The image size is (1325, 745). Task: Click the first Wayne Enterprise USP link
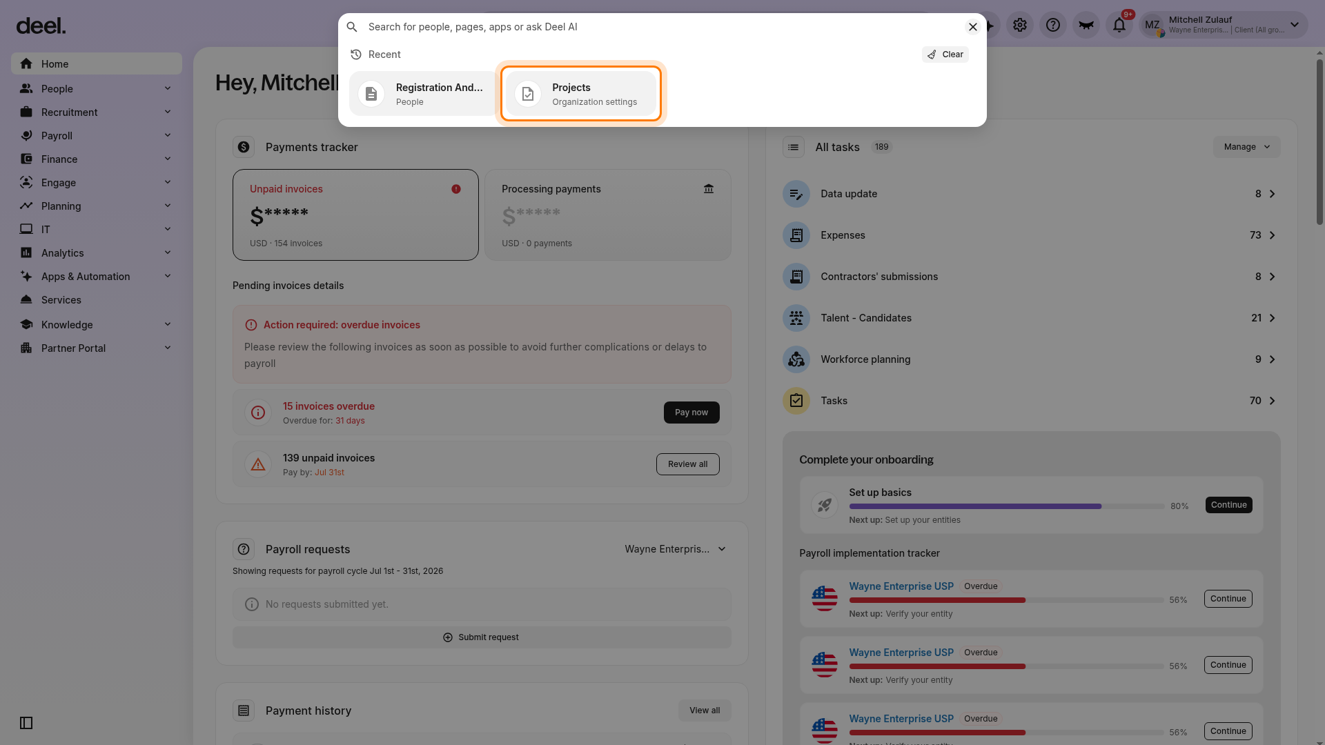901,586
